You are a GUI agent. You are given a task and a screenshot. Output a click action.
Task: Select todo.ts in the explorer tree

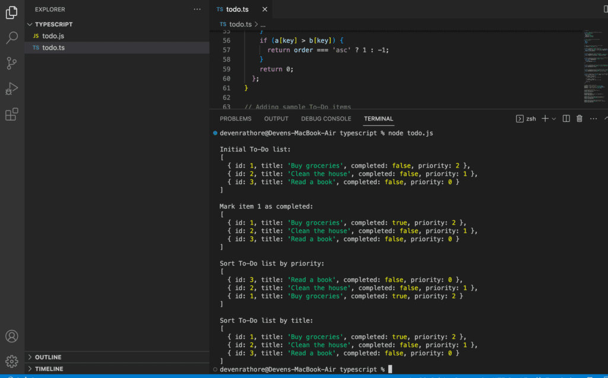click(117, 48)
